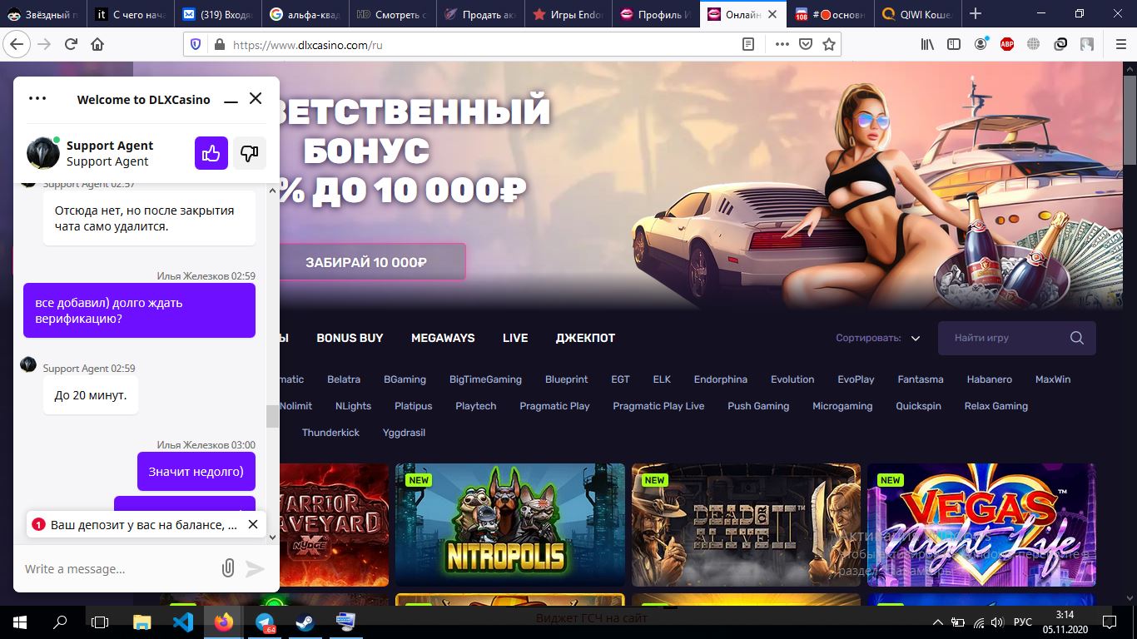Dismiss the 'Ваш депозит' notification banner
This screenshot has width=1137, height=639.
(x=253, y=524)
